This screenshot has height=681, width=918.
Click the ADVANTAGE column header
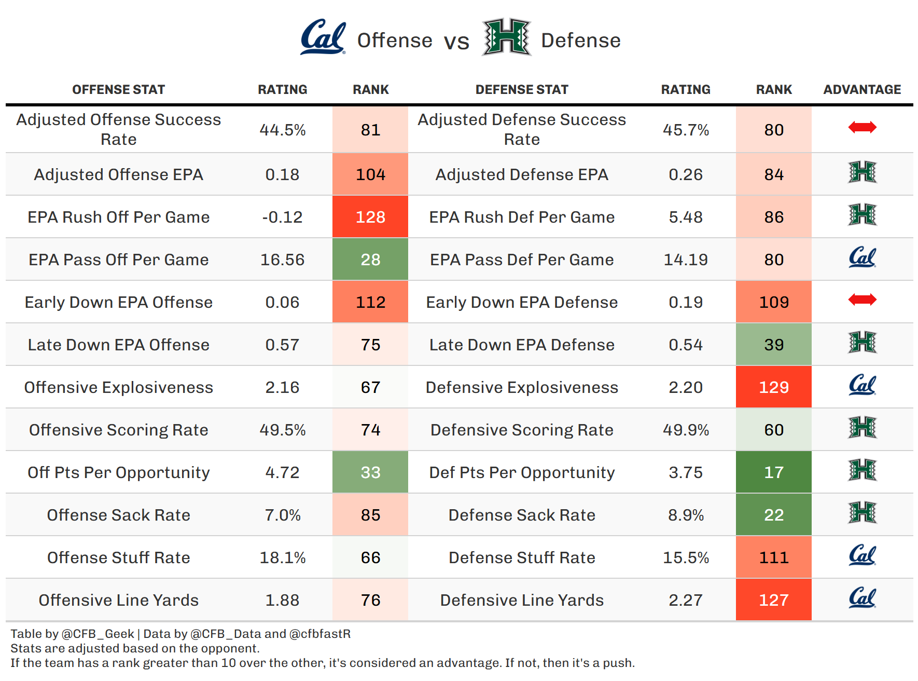[x=862, y=90]
